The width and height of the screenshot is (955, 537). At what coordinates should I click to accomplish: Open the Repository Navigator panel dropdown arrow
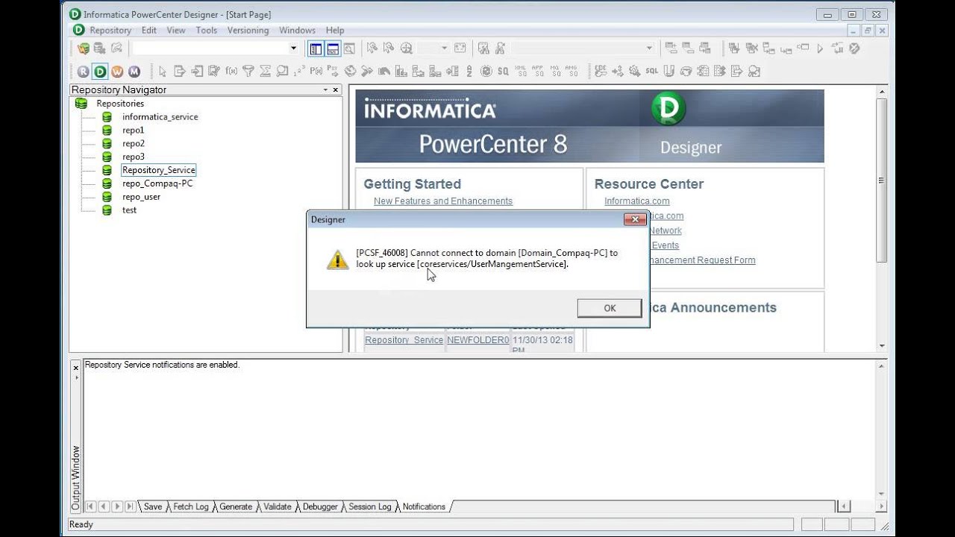(x=325, y=89)
